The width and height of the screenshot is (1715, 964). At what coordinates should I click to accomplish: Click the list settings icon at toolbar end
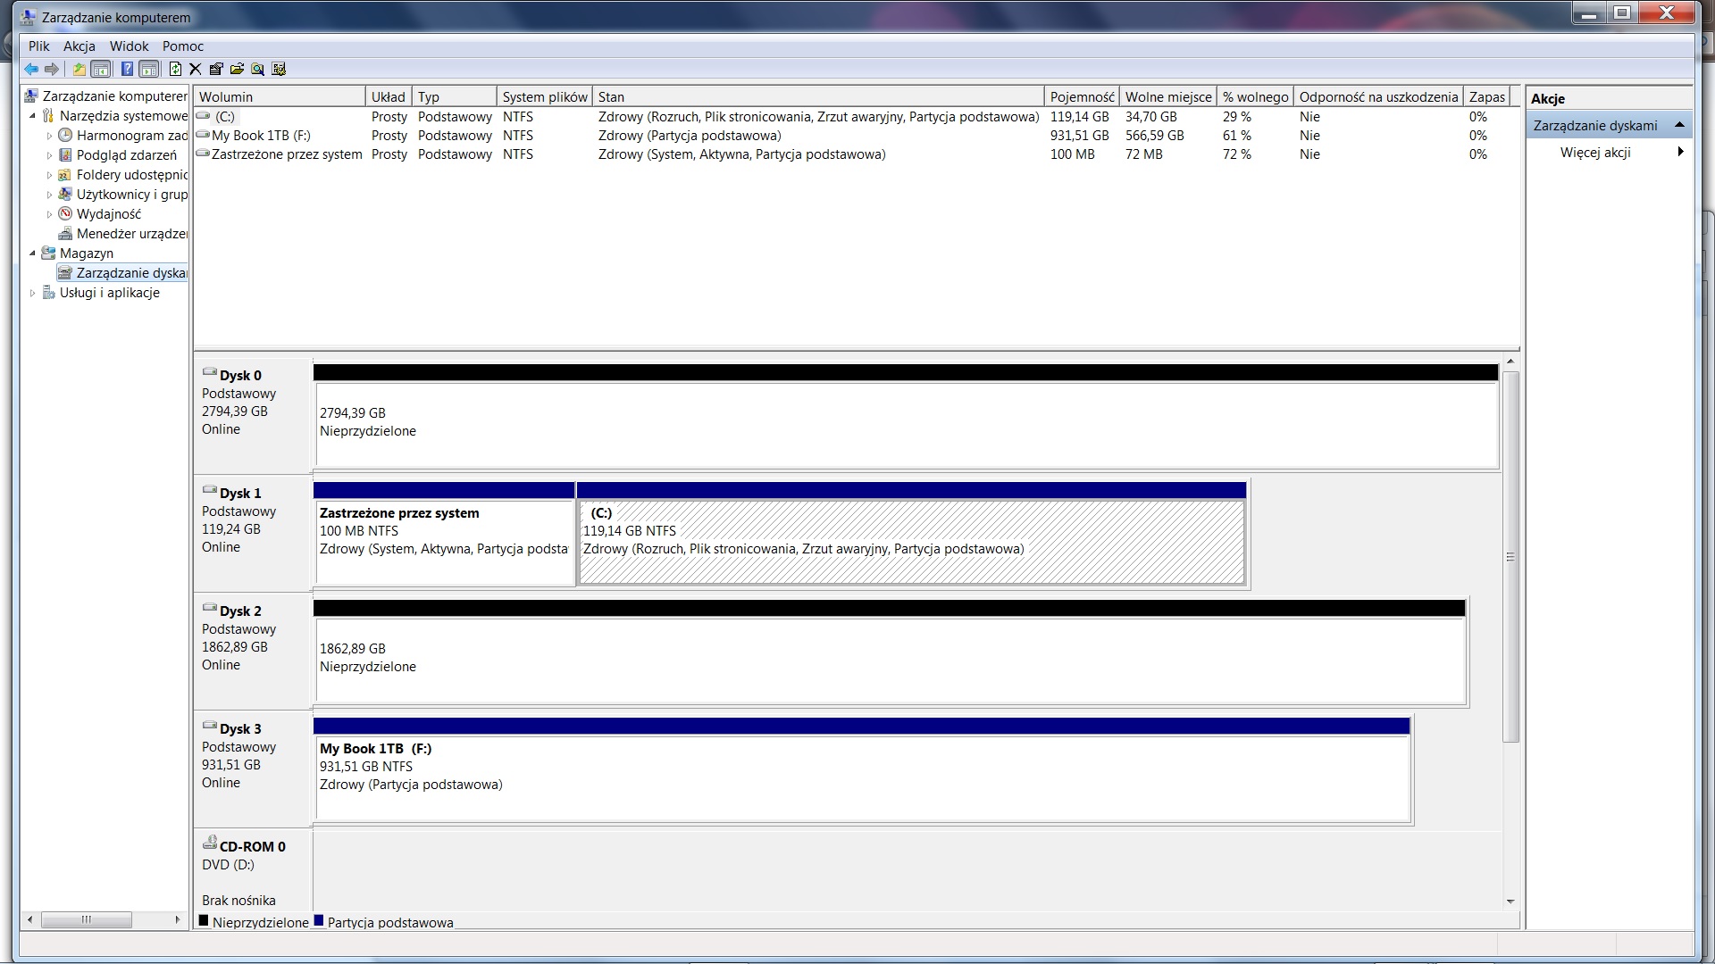279,69
